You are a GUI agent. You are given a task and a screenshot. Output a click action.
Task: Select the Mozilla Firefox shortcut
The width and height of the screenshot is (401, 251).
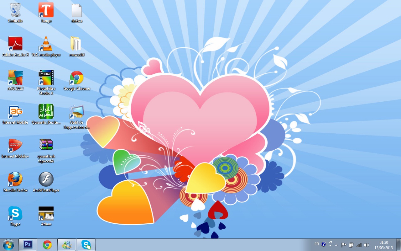click(15, 182)
